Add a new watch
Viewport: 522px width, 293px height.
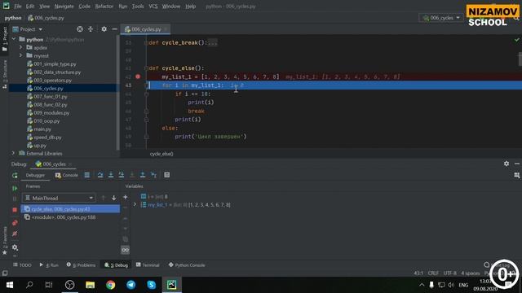[125, 197]
